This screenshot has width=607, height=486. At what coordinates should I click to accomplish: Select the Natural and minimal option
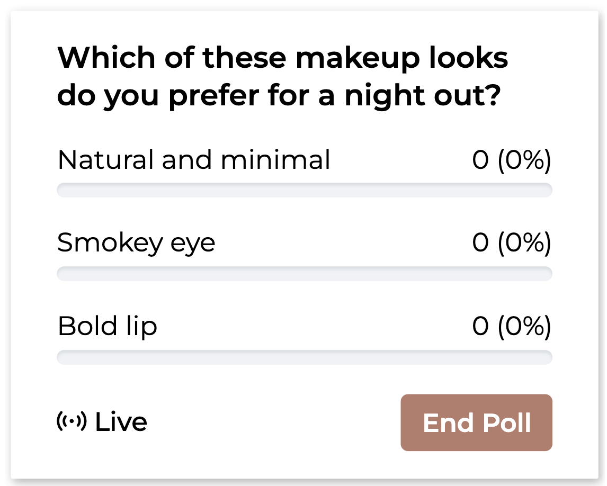tap(194, 160)
